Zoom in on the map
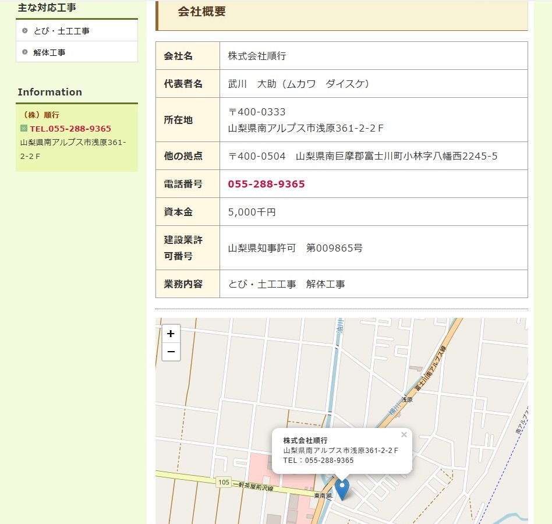This screenshot has height=524, width=552. [x=171, y=334]
